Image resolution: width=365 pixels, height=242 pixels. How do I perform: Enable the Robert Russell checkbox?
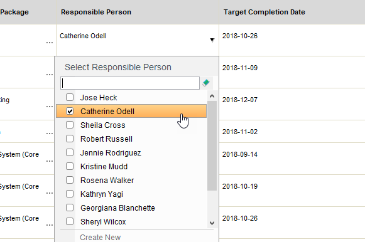(70, 139)
